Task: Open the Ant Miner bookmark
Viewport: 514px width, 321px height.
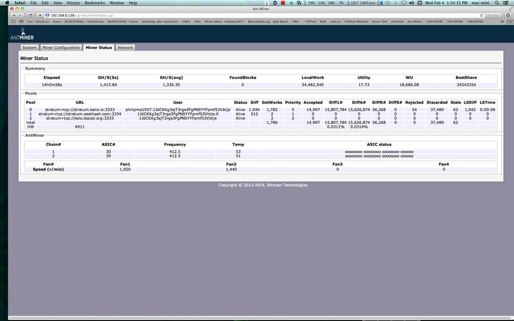Action: coord(414,22)
